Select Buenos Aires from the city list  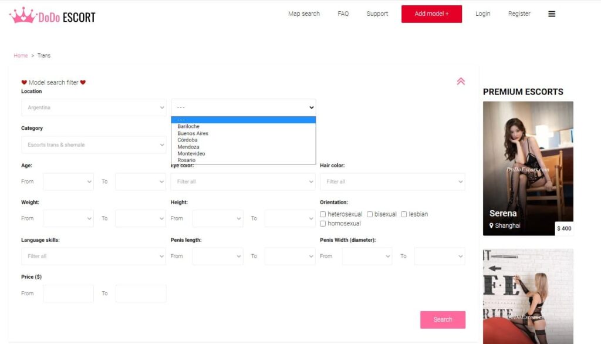tap(193, 133)
